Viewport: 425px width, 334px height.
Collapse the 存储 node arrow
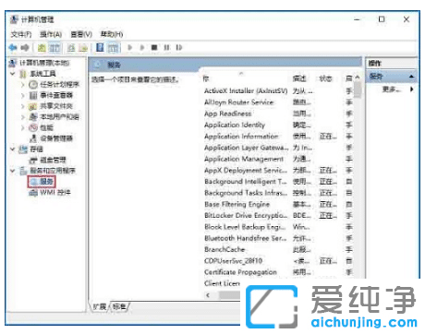click(x=13, y=149)
